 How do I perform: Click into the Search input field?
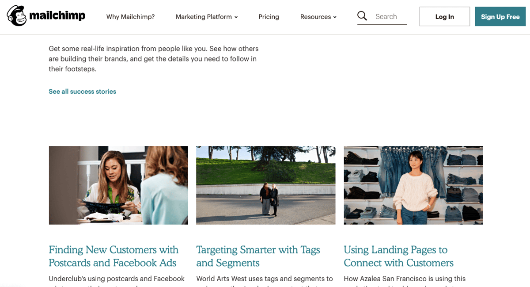(389, 16)
